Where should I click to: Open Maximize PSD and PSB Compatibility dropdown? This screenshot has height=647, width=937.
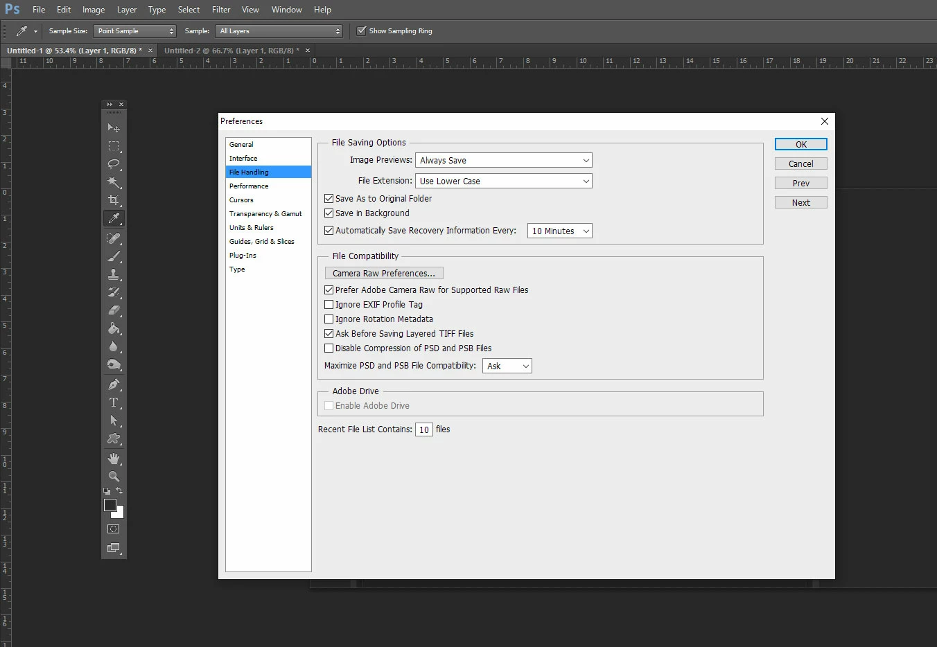[507, 366]
